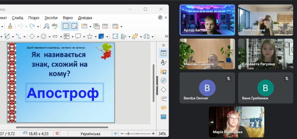The image size is (297, 139).
Task: Select the Stars and Banners tool
Action: coord(90,36)
